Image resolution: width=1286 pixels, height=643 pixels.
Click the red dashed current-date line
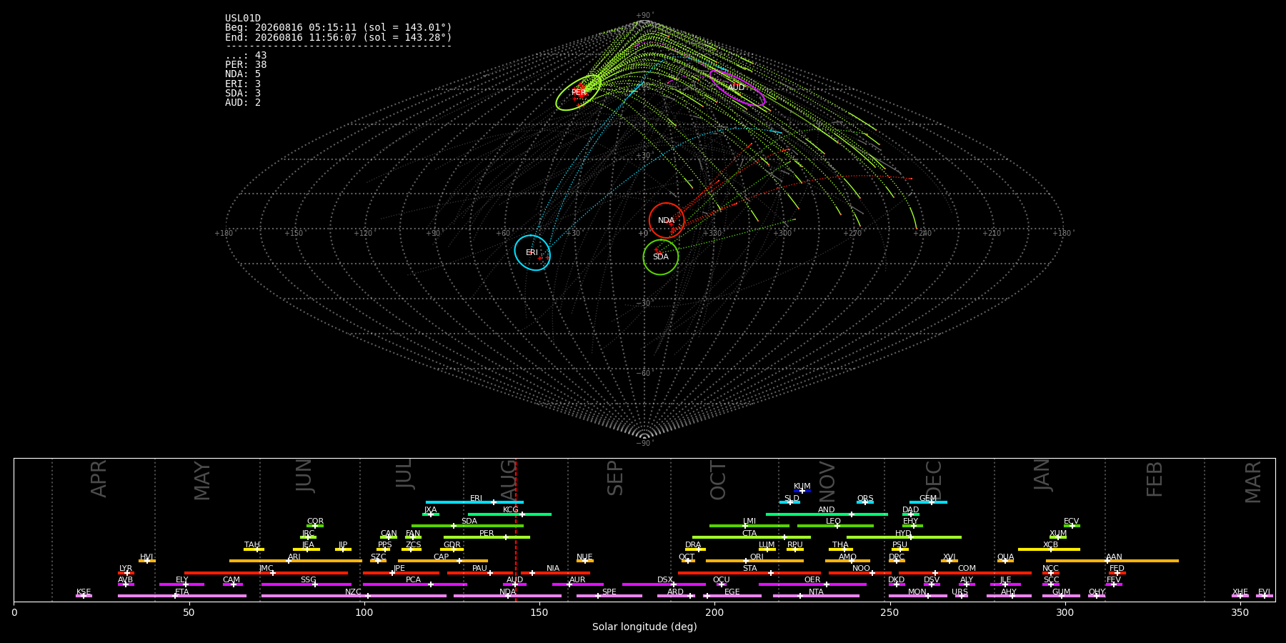click(x=516, y=529)
